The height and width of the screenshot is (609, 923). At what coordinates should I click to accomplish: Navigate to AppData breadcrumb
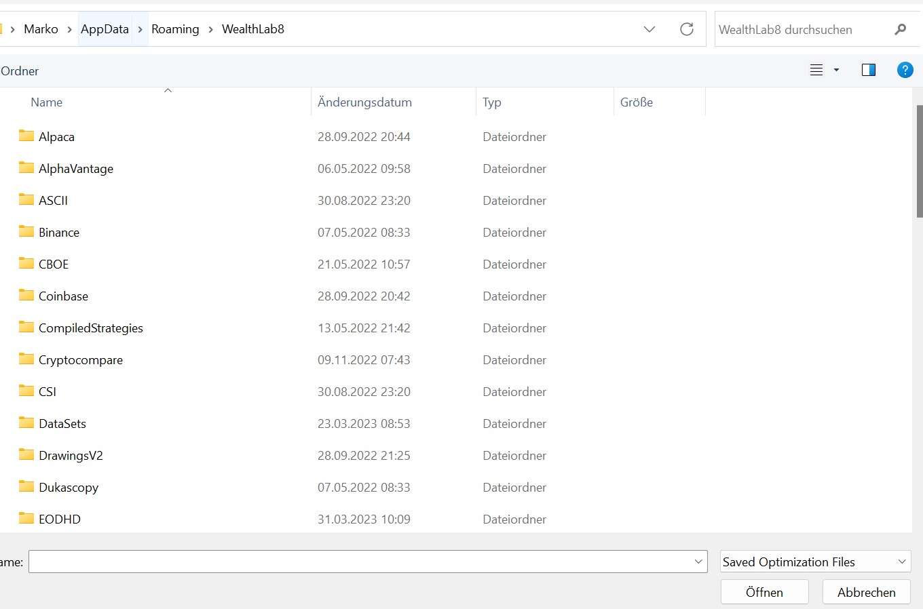105,29
